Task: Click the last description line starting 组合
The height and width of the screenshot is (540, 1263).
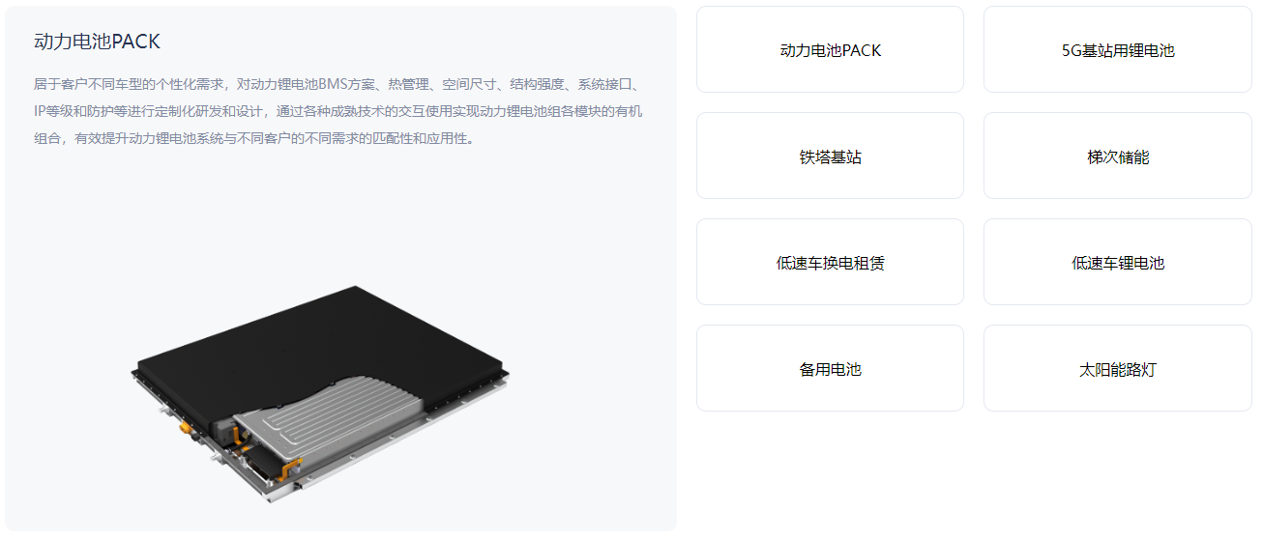Action: 254,138
